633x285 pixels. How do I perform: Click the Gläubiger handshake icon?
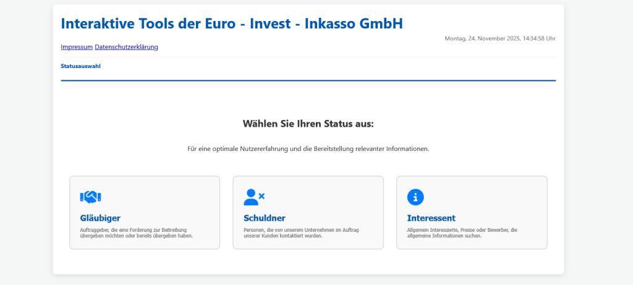[90, 197]
